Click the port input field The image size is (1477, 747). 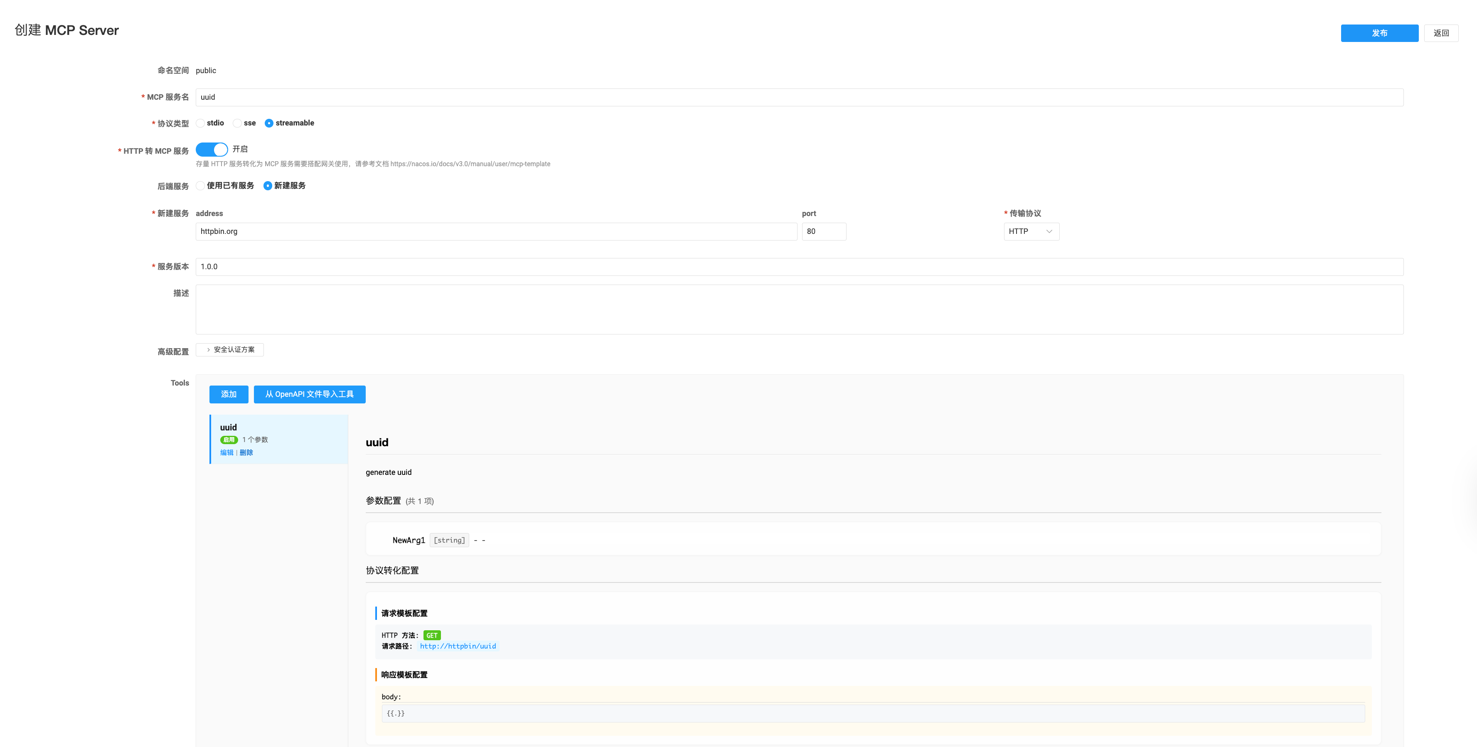(823, 231)
